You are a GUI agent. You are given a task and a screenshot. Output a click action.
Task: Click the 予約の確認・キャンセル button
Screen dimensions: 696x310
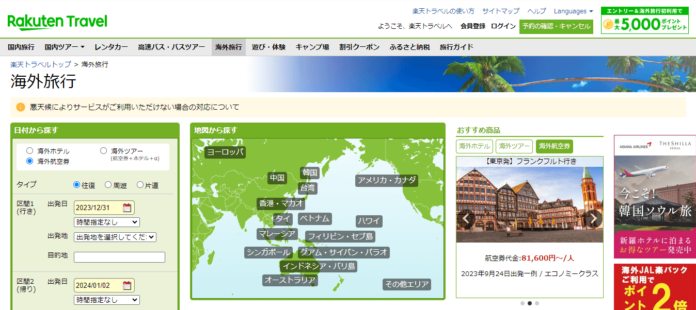click(x=556, y=26)
